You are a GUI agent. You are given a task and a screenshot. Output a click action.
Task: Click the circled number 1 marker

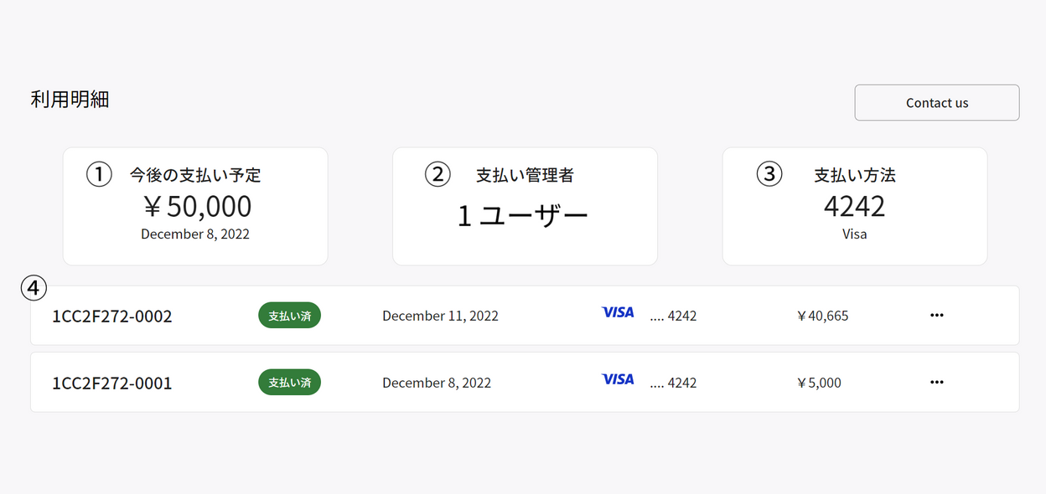99,174
